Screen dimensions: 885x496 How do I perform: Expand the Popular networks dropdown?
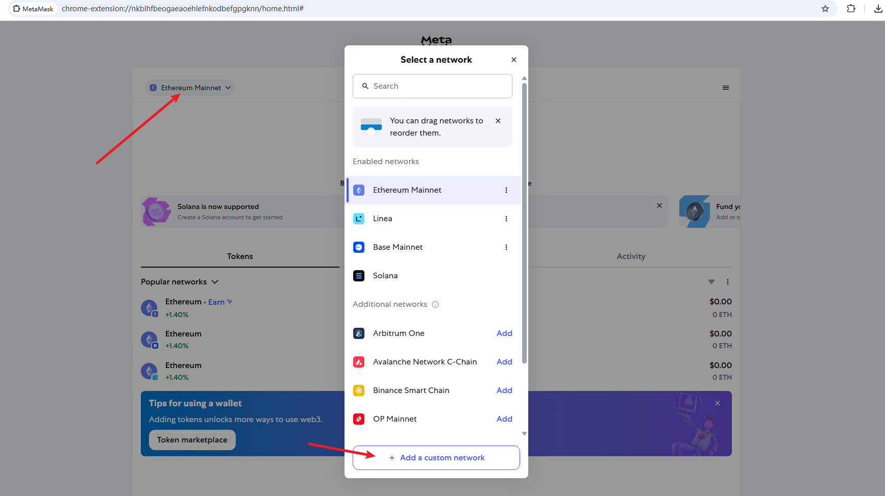click(180, 282)
